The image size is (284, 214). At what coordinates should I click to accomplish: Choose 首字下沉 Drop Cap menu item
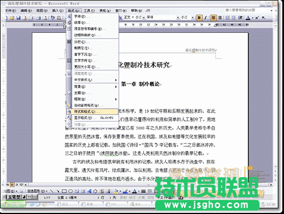[x=93, y=54]
